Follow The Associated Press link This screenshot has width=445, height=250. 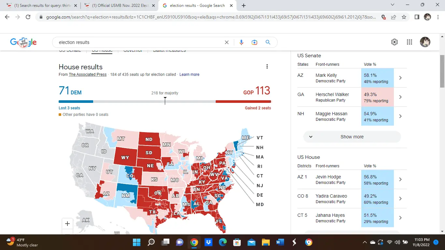tap(88, 75)
